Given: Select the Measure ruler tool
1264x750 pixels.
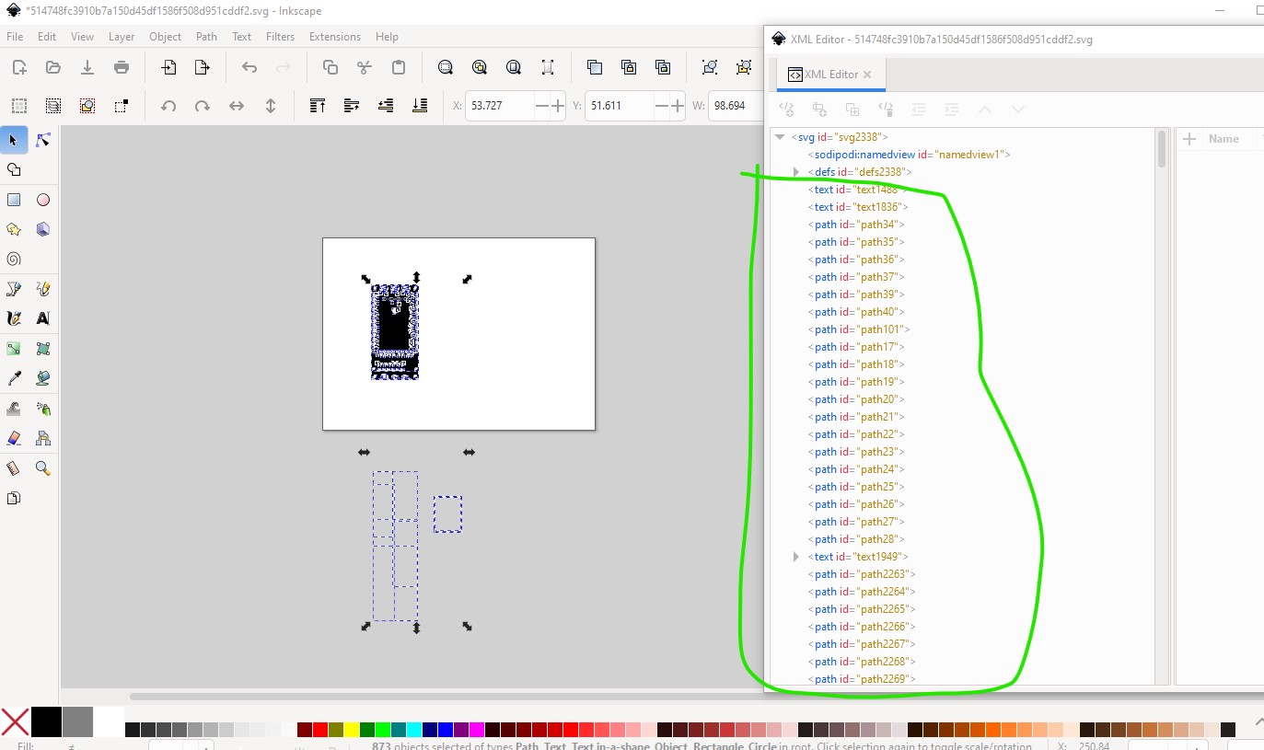Looking at the screenshot, I should point(14,468).
